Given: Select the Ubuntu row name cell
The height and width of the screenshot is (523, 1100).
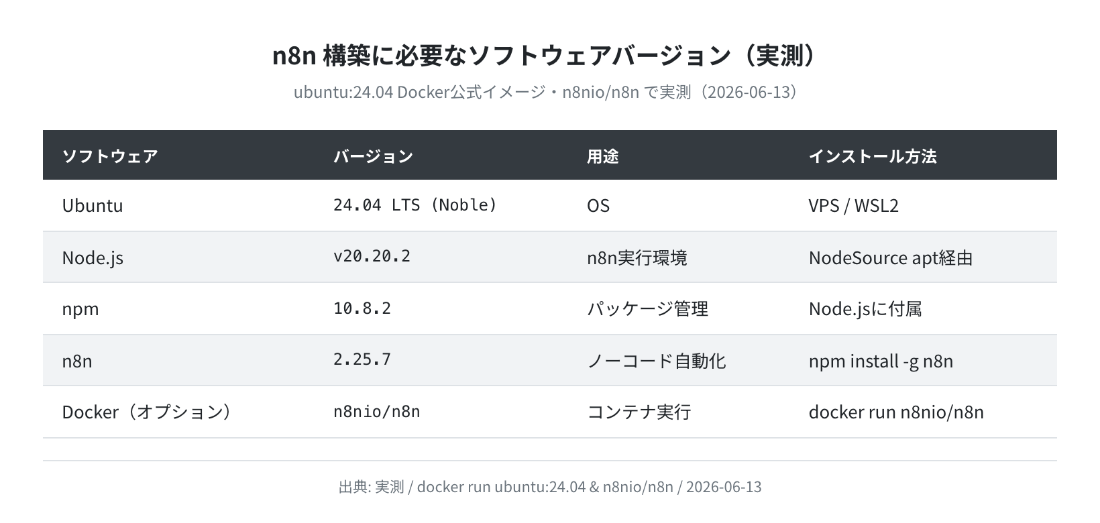Looking at the screenshot, I should click(93, 205).
